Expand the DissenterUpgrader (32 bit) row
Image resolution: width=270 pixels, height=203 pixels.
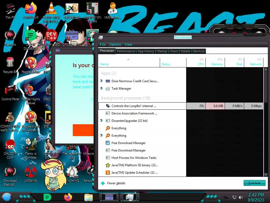point(102,121)
